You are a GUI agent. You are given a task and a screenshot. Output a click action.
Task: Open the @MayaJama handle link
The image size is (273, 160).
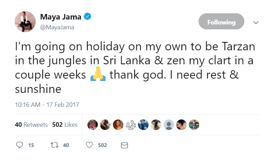coord(57,27)
